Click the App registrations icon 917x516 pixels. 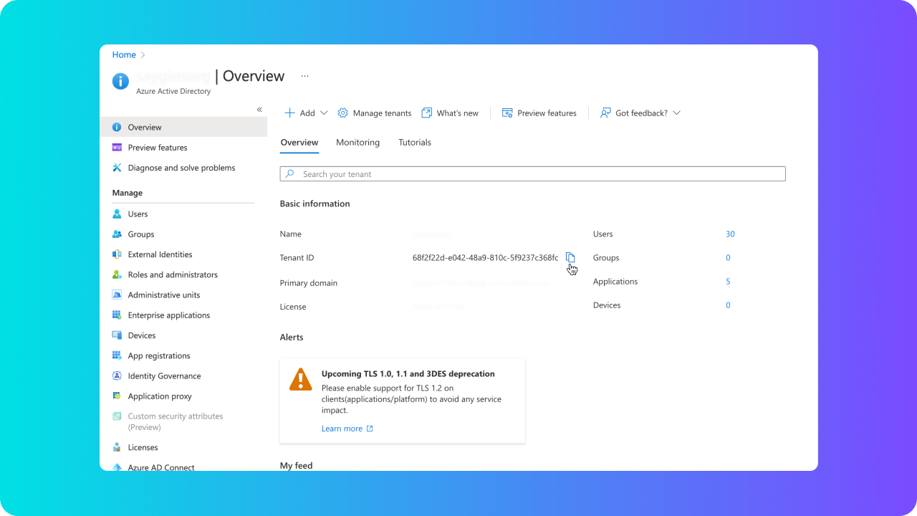pos(117,355)
